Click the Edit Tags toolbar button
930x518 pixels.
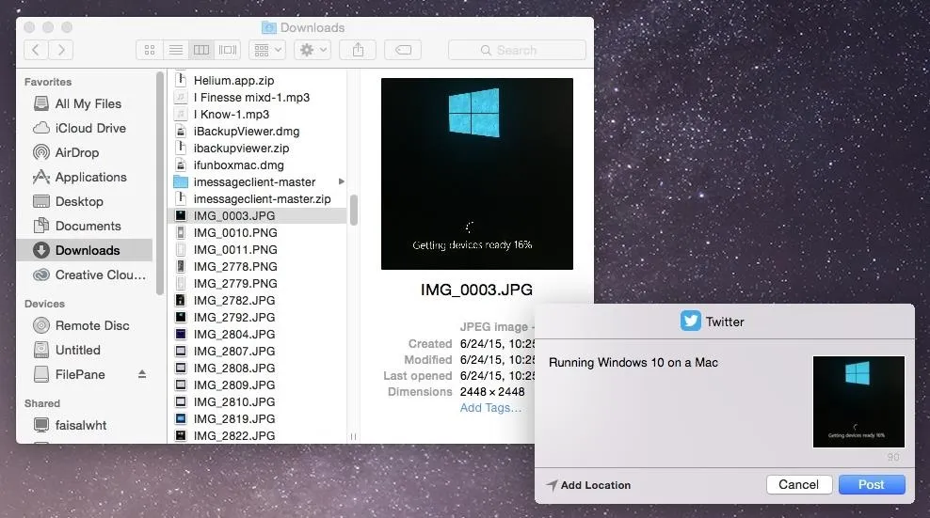click(403, 50)
